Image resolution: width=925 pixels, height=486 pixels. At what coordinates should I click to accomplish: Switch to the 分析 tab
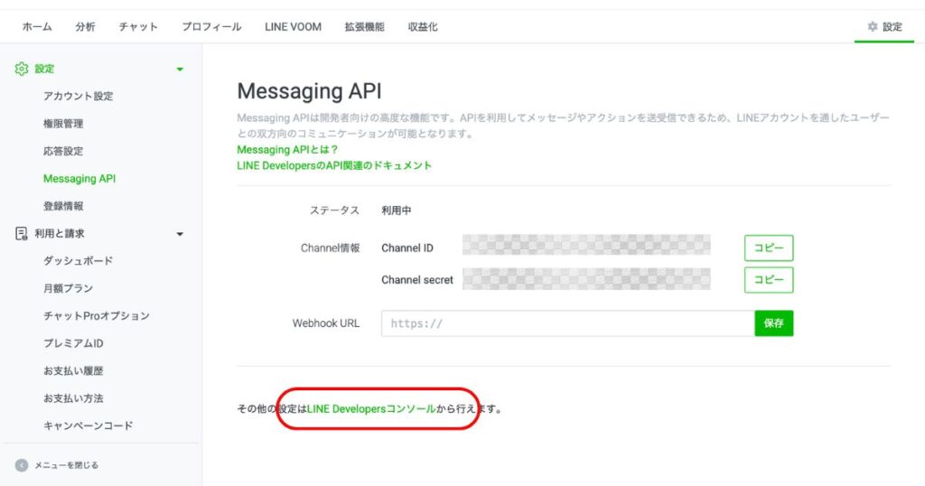86,26
